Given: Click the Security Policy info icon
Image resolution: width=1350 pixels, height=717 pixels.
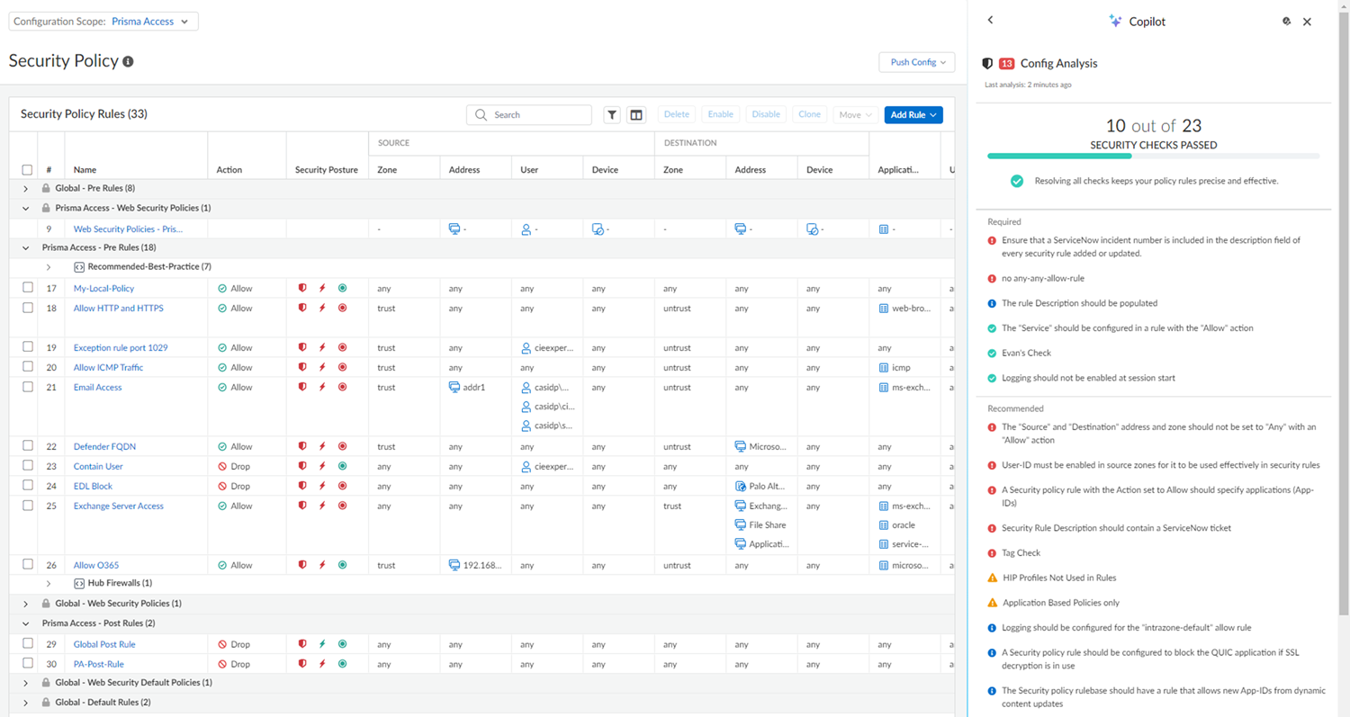Looking at the screenshot, I should (128, 62).
